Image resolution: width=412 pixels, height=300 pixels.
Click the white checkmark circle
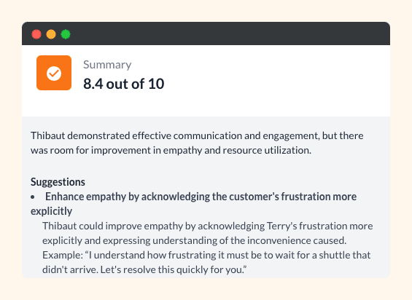(54, 74)
